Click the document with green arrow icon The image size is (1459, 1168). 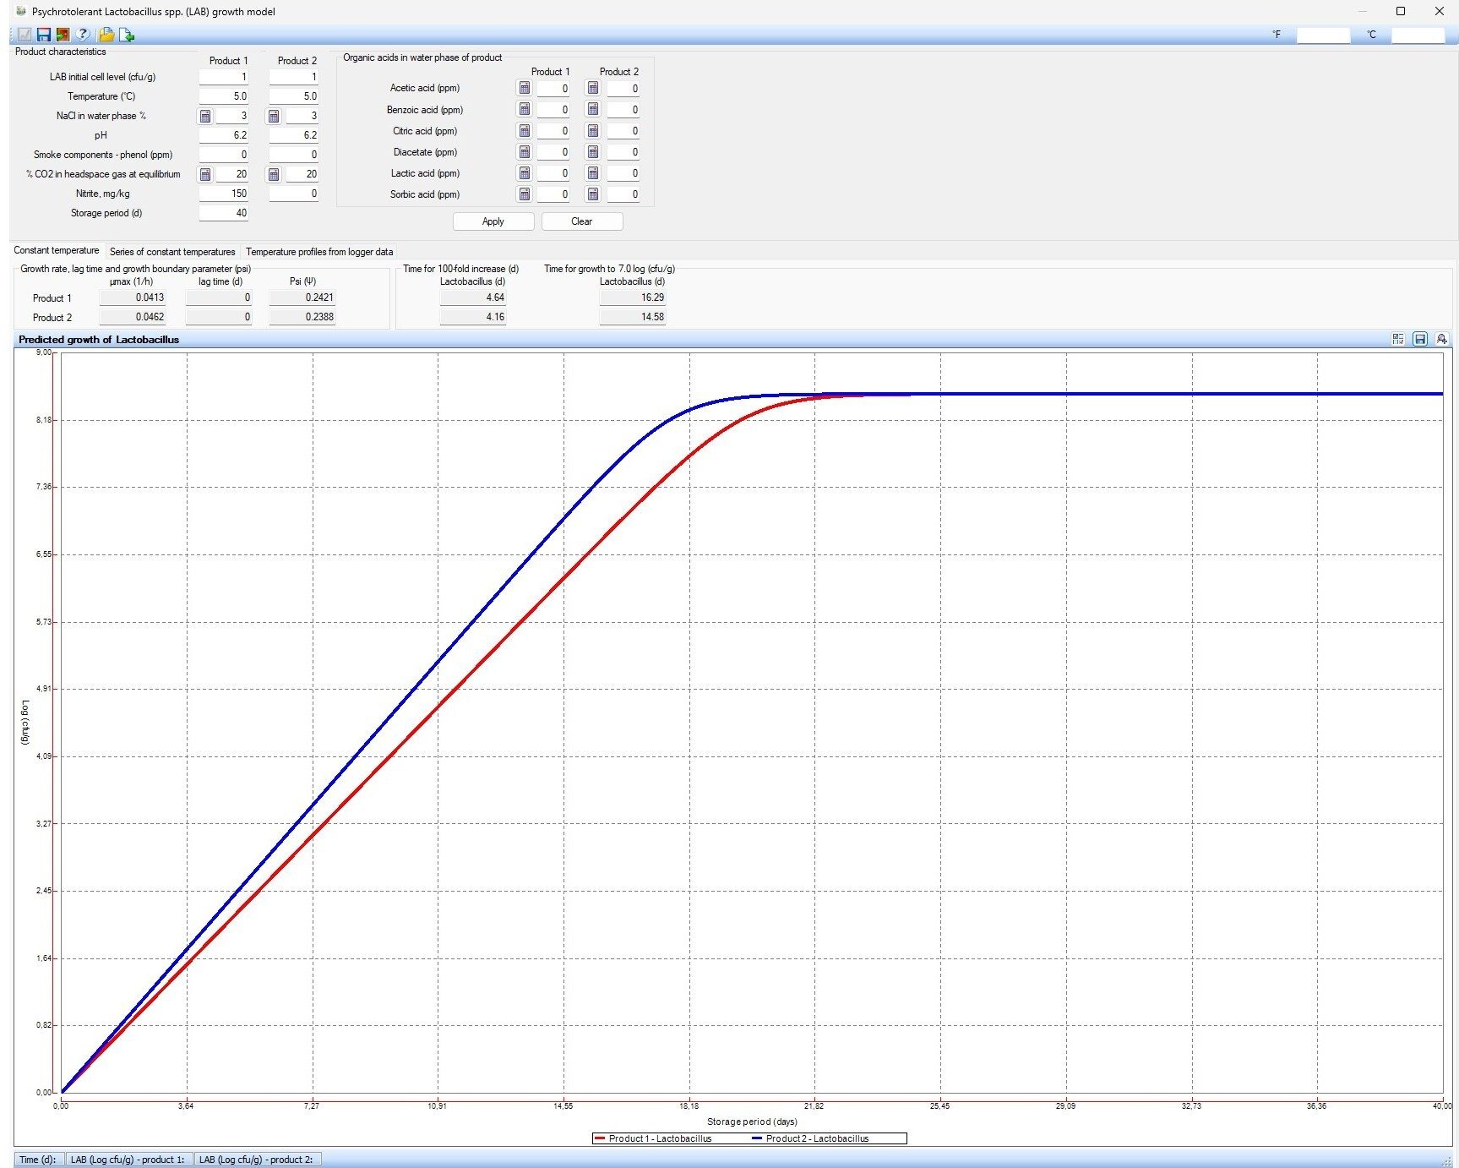(x=127, y=35)
